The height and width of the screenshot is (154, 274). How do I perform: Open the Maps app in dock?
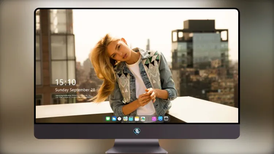[x=125, y=119]
